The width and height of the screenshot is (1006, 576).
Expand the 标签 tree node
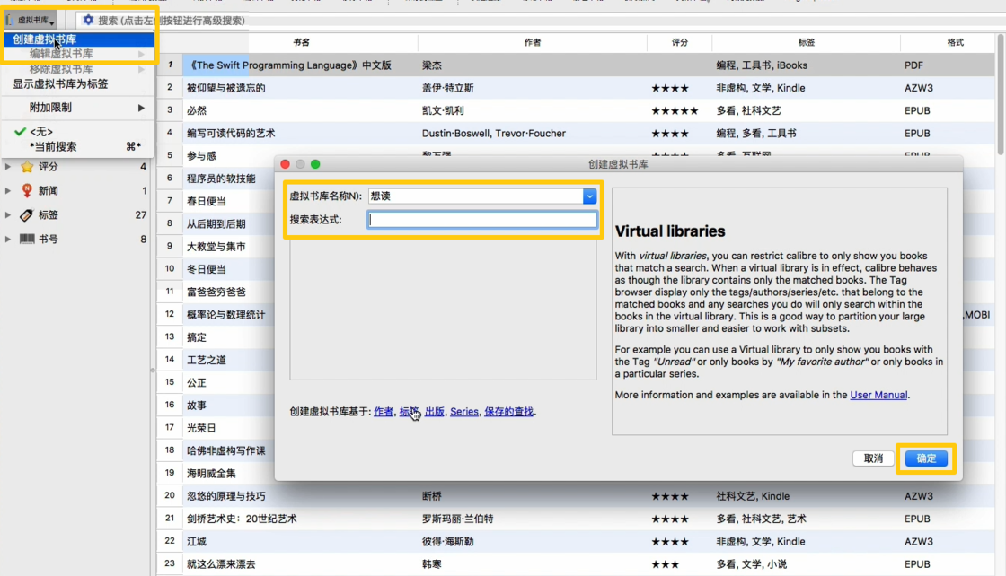tap(8, 214)
